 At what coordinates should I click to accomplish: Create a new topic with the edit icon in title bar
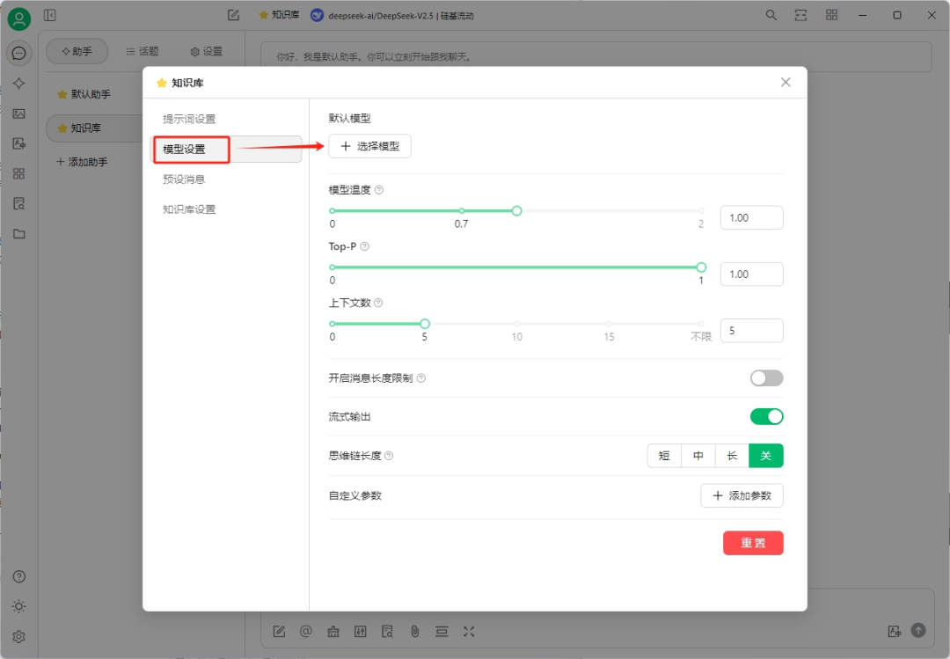point(233,15)
